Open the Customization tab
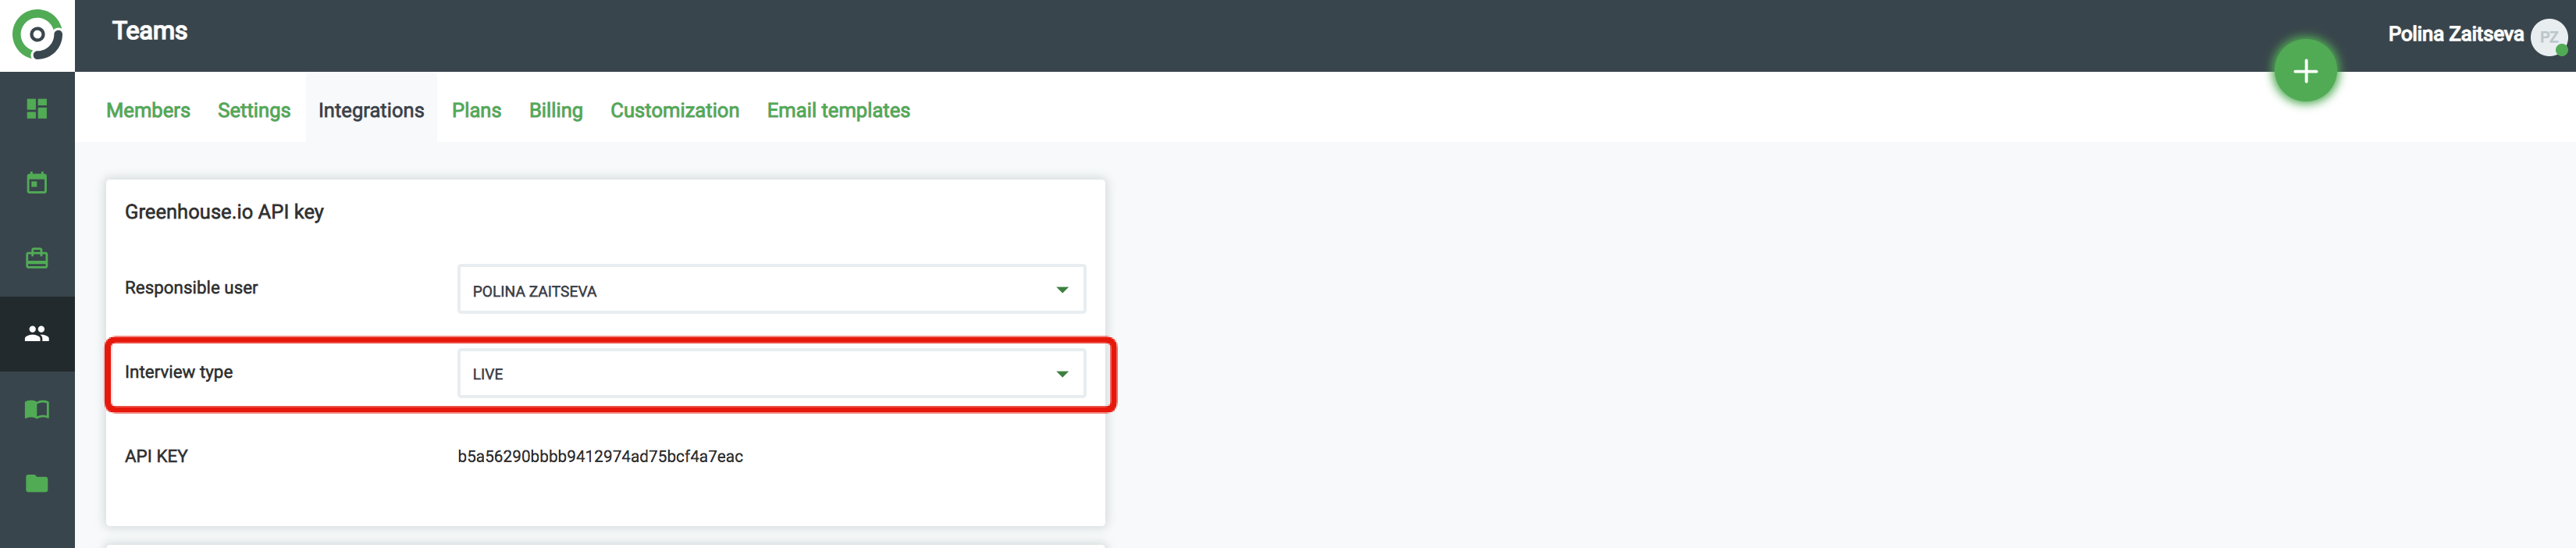The width and height of the screenshot is (2576, 548). (675, 111)
